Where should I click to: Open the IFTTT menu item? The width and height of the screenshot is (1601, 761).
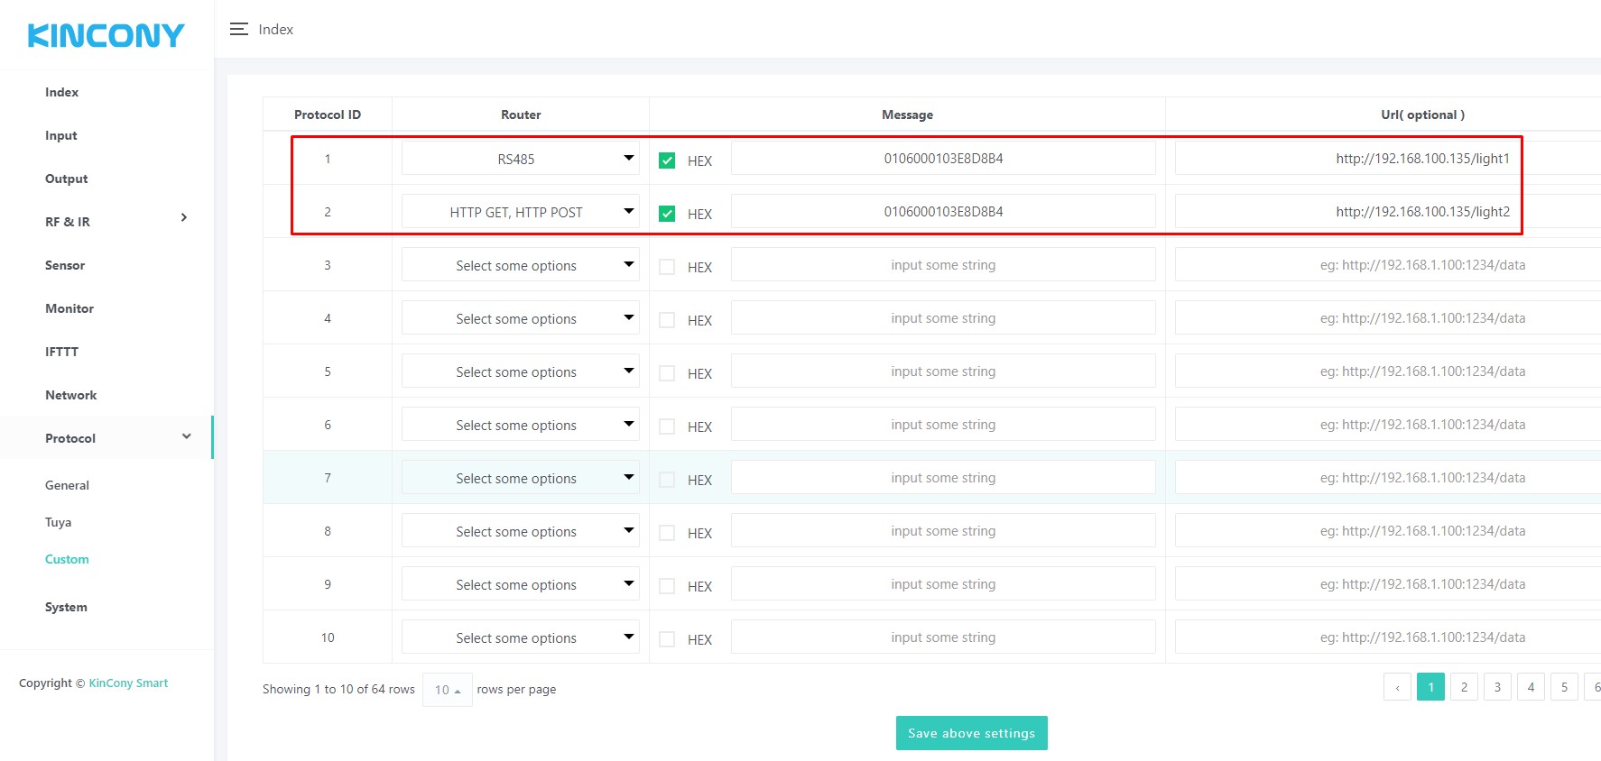[61, 352]
